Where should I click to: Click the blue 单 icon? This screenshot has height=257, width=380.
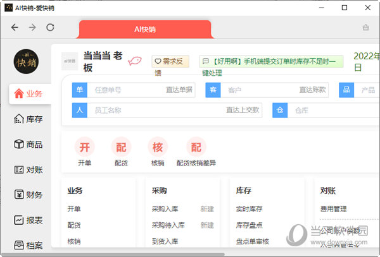click(x=80, y=90)
